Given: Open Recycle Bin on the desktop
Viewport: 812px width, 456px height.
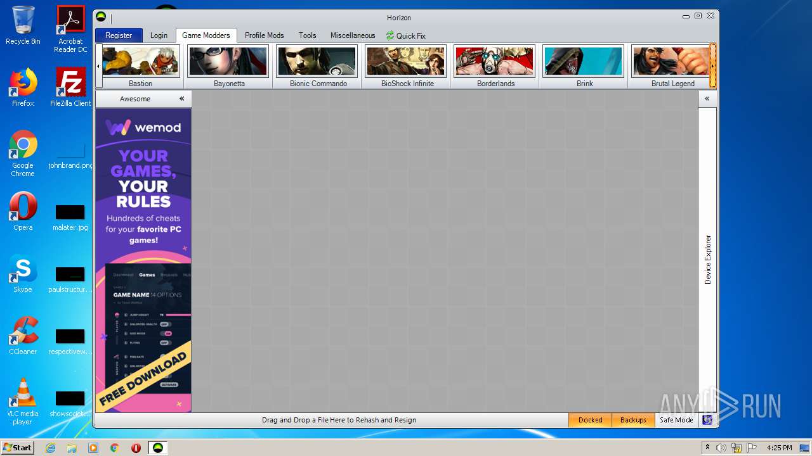Looking at the screenshot, I should tap(23, 25).
